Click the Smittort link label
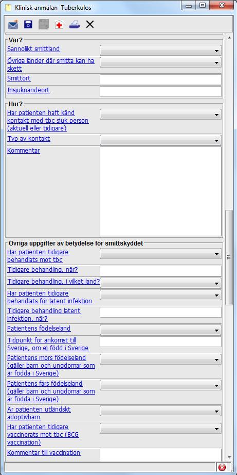237x475 pixels. pyautogui.click(x=19, y=78)
